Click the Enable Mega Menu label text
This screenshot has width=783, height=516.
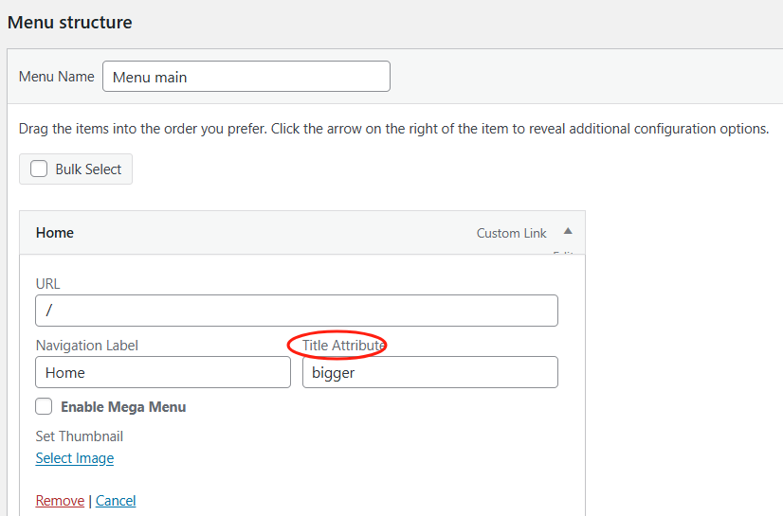pyautogui.click(x=123, y=407)
